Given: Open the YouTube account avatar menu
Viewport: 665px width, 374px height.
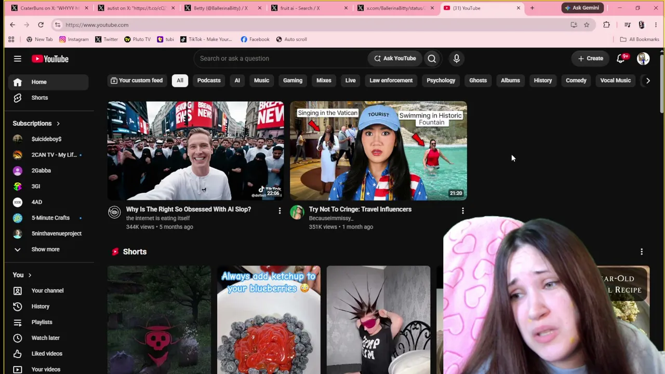Looking at the screenshot, I should [x=643, y=59].
